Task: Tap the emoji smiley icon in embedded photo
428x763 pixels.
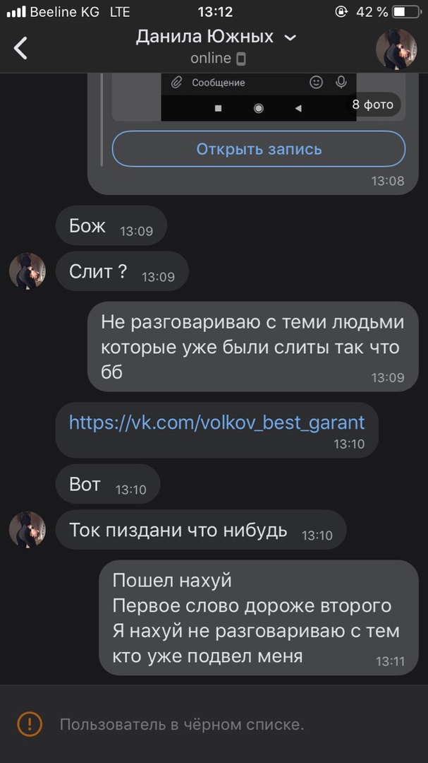Action: coord(316,83)
